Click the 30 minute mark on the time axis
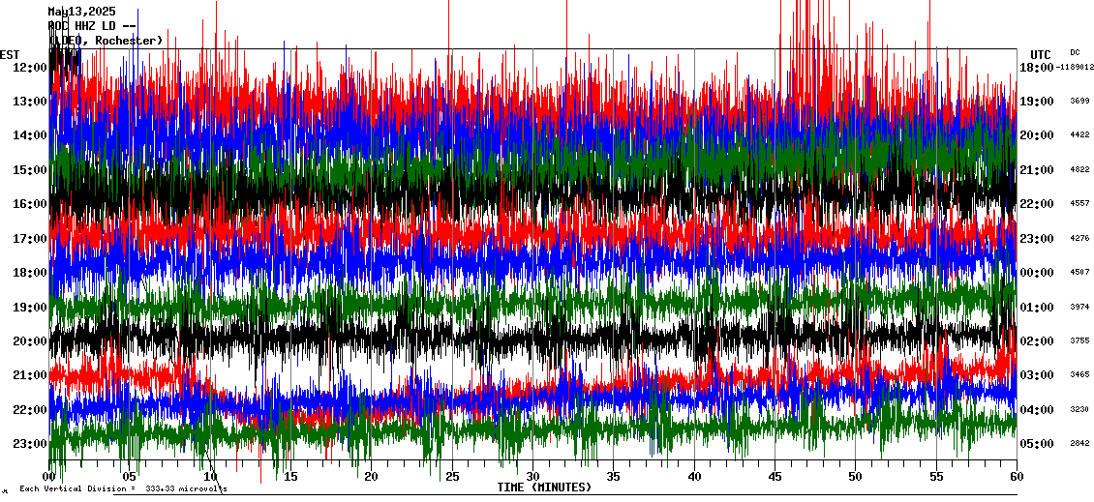 pos(532,476)
